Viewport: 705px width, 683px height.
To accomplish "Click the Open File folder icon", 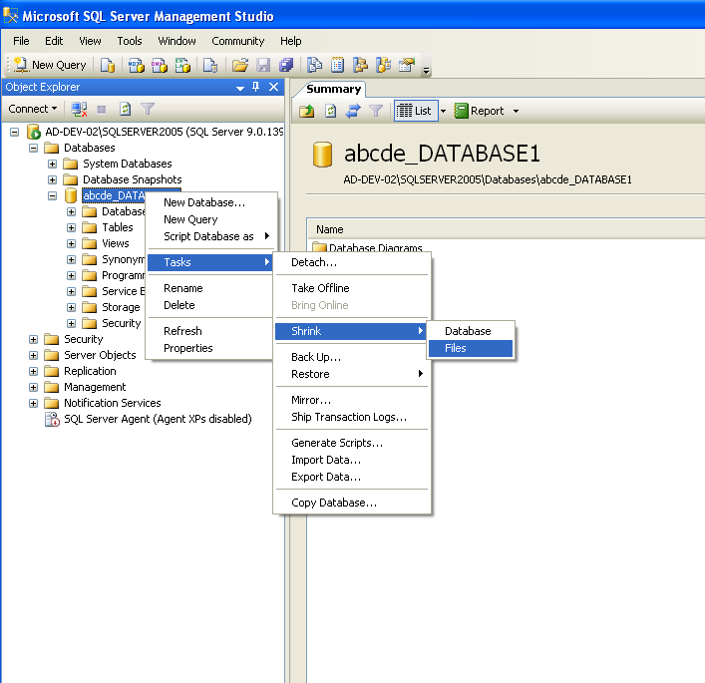I will pos(240,65).
